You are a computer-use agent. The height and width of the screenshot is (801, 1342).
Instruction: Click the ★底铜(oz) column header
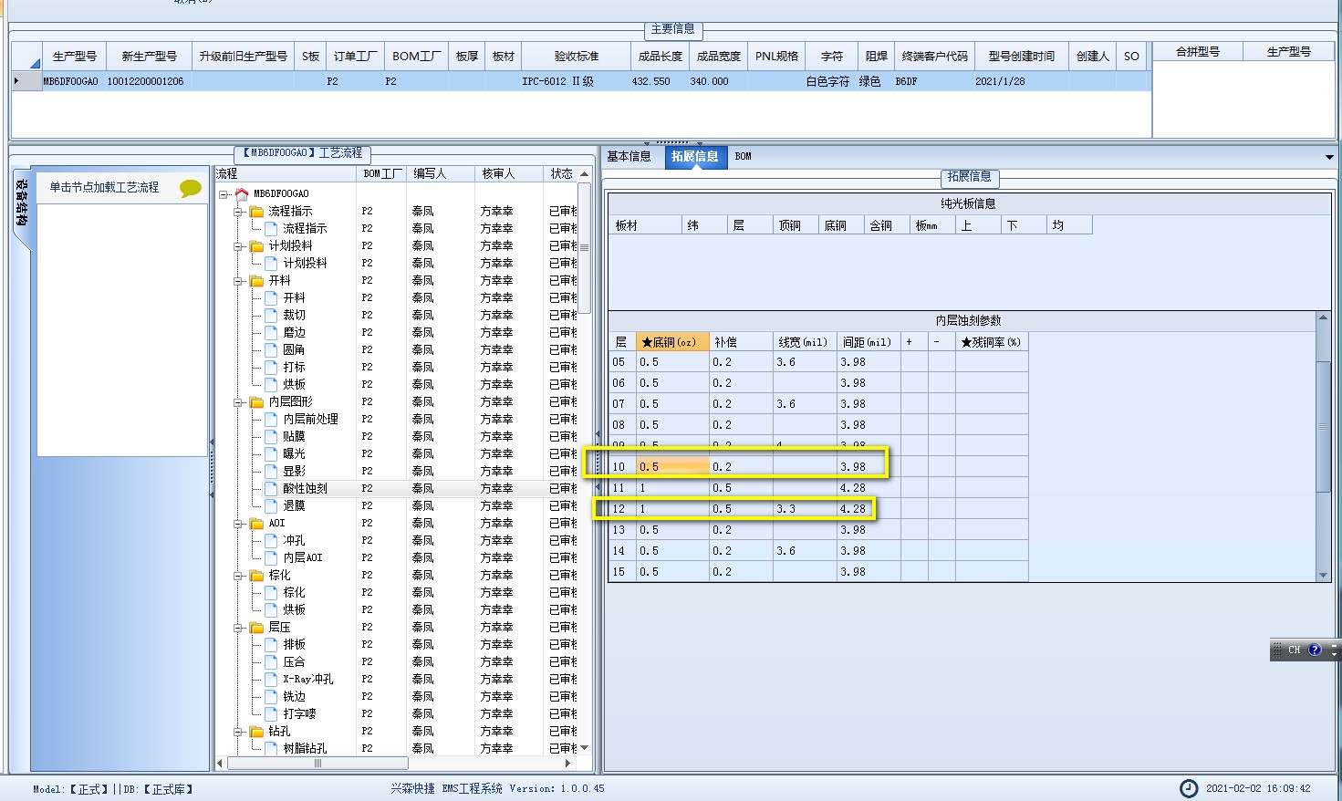[x=672, y=342]
